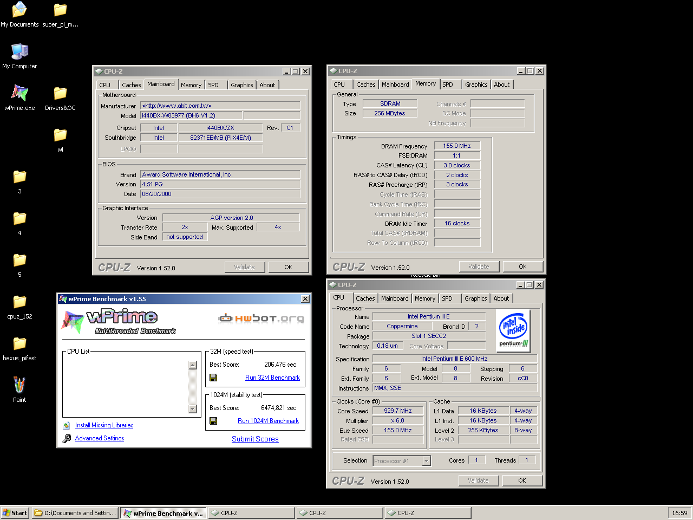Switch to D:\Documents and Settin… taskbar item
This screenshot has height=520, width=693.
click(75, 513)
